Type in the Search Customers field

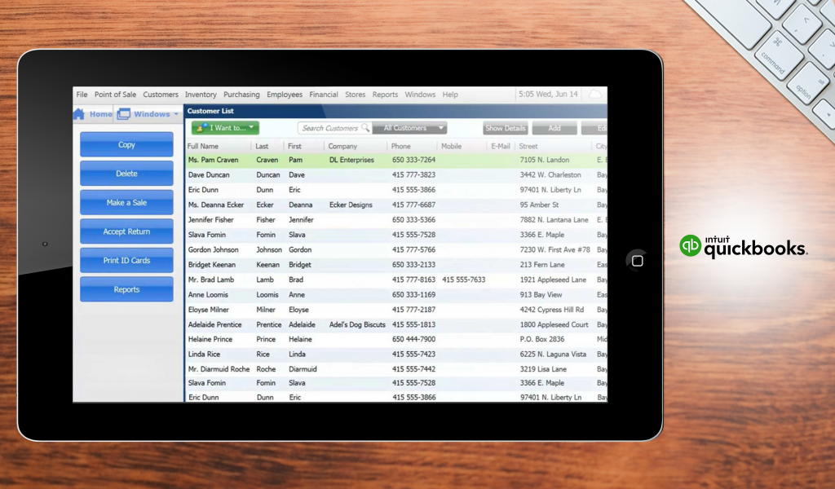pyautogui.click(x=329, y=128)
